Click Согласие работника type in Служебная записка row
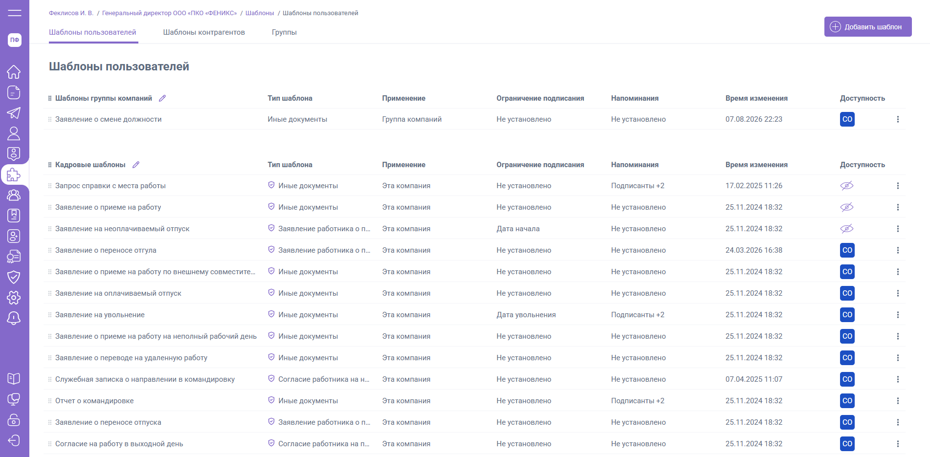The height and width of the screenshot is (457, 930). (324, 379)
